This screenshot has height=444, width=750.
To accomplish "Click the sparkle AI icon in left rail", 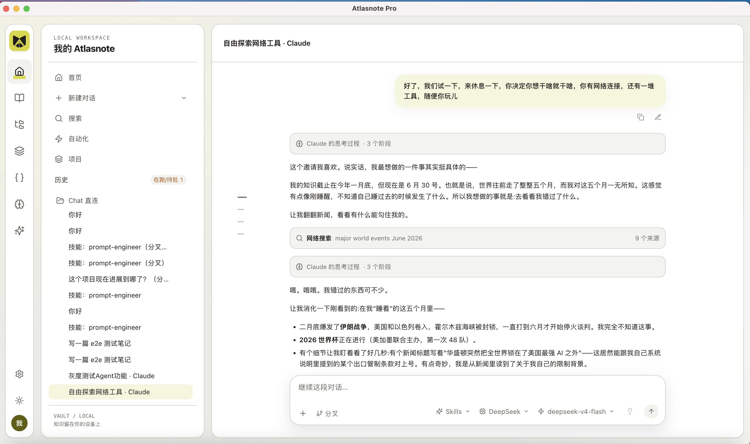I will pos(19,231).
